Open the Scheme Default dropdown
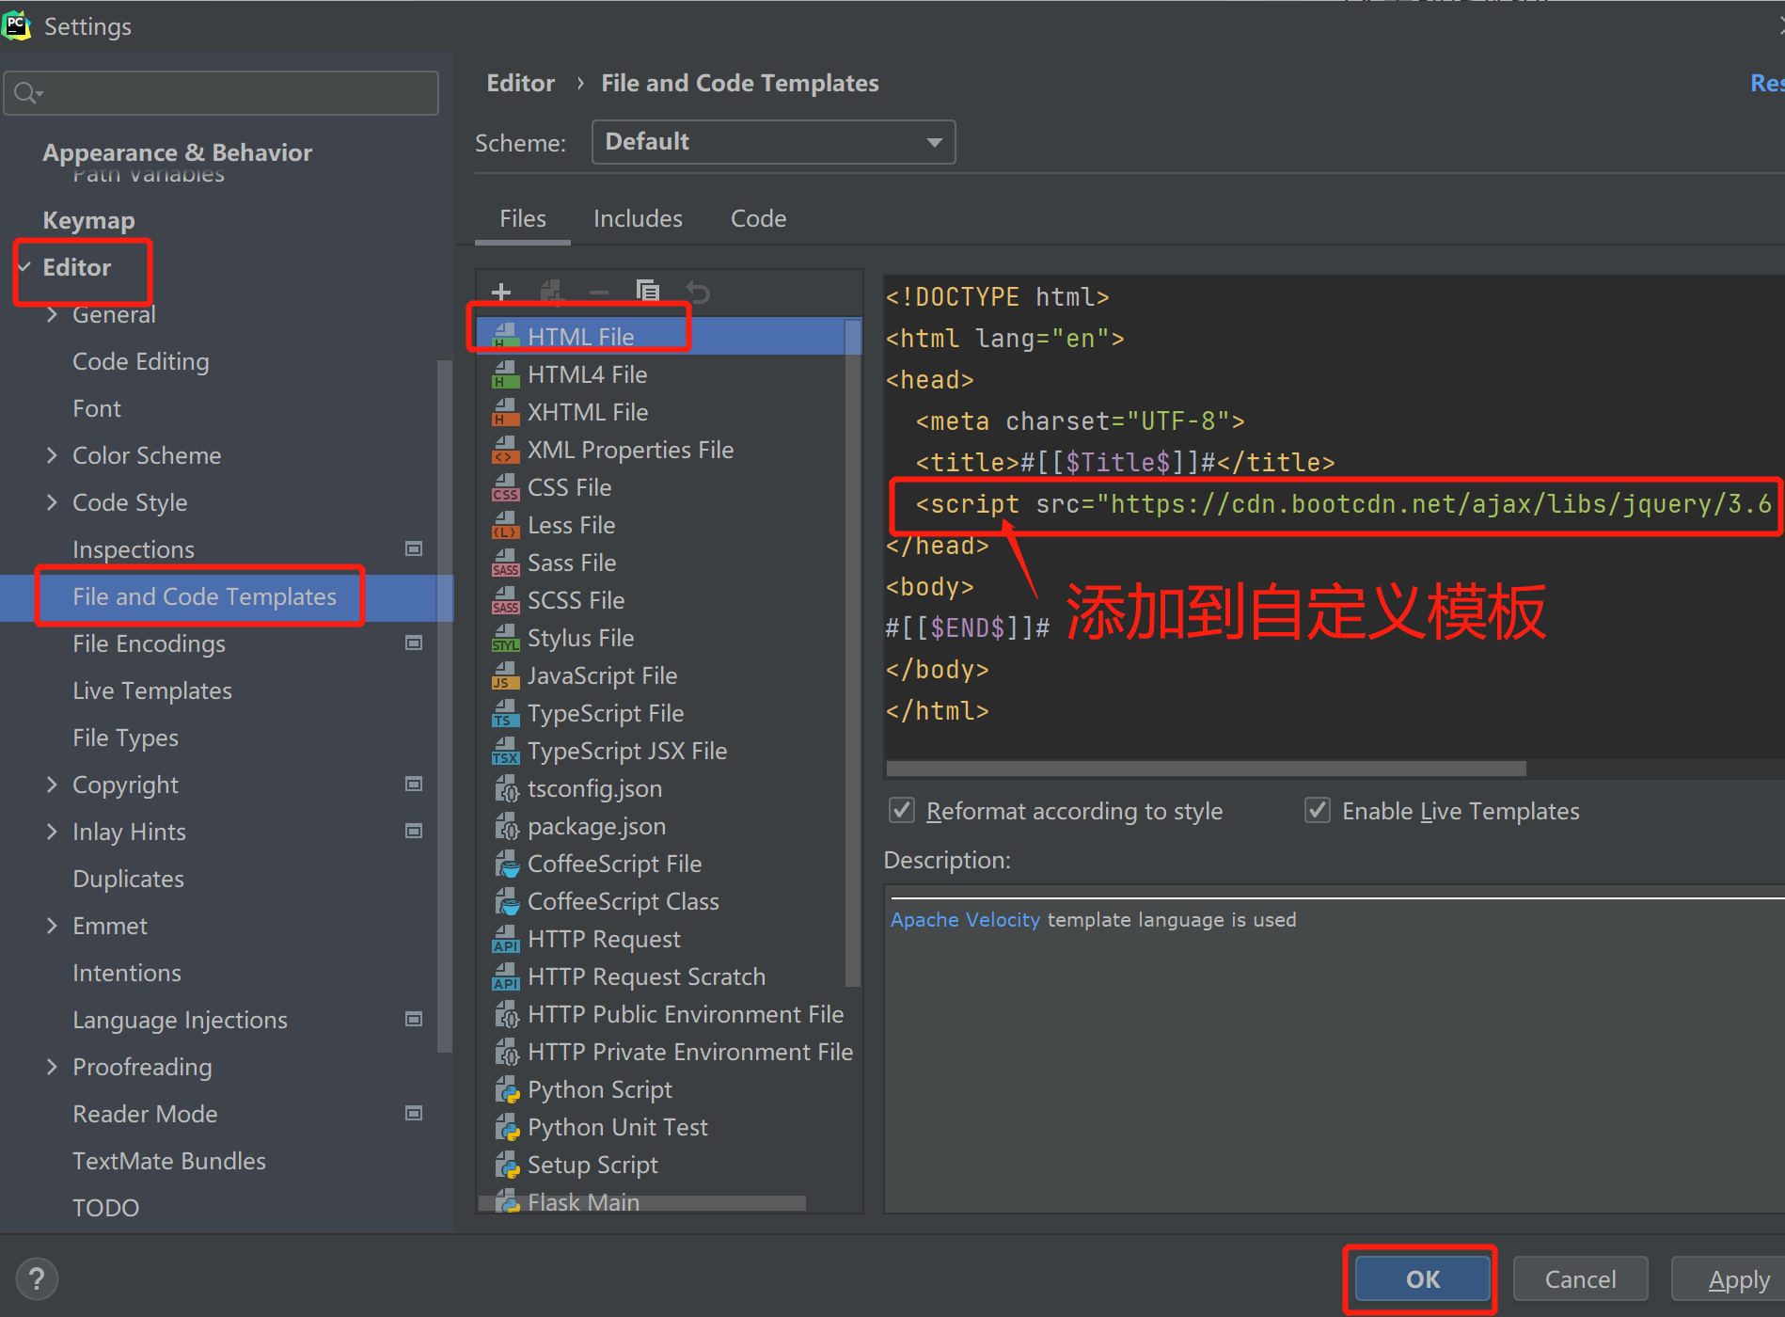 point(773,142)
